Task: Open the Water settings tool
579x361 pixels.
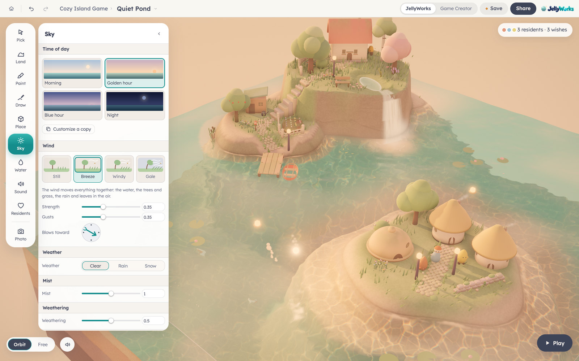Action: (21, 166)
